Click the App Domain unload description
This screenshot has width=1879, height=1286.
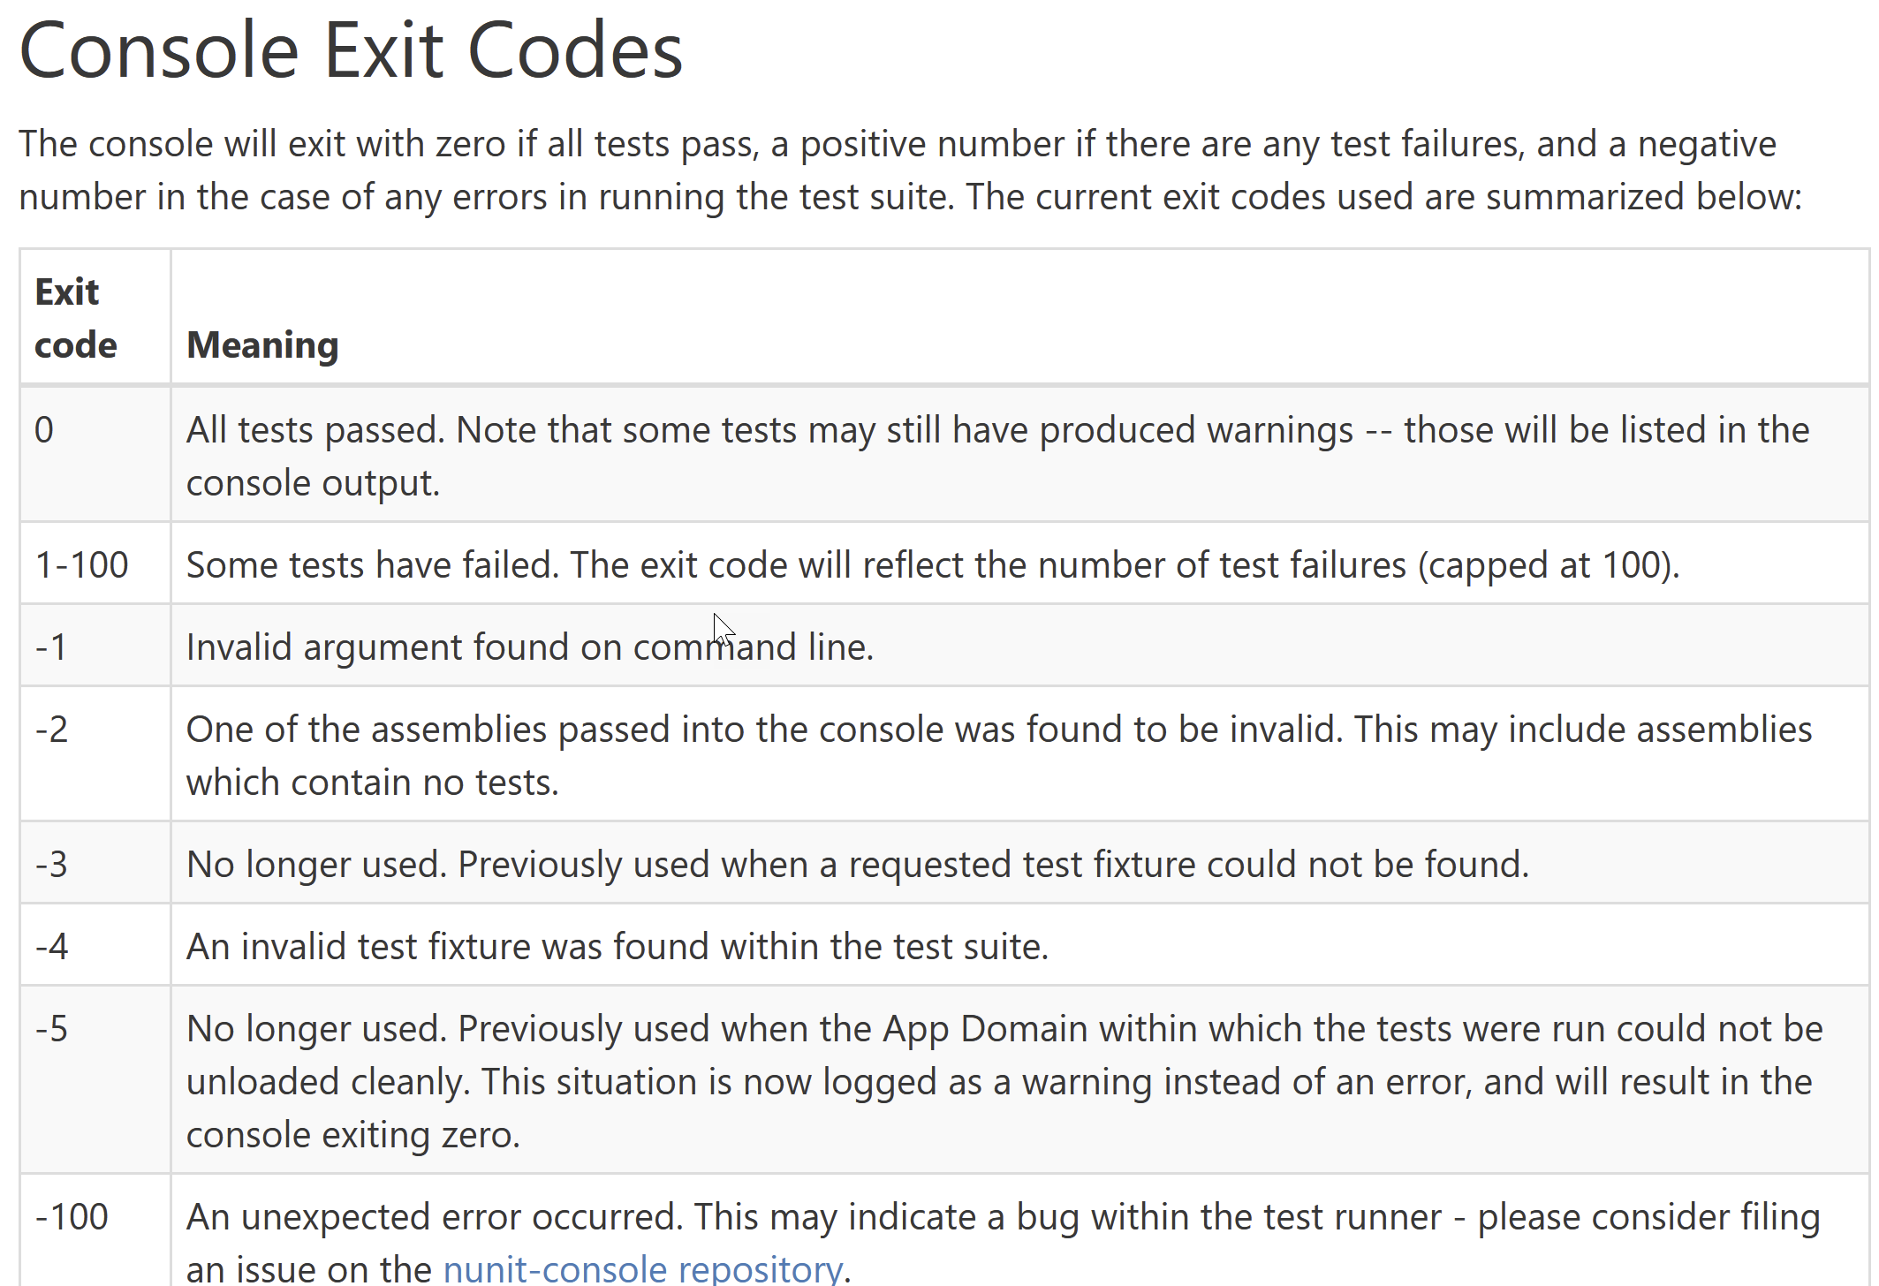1004,1081
